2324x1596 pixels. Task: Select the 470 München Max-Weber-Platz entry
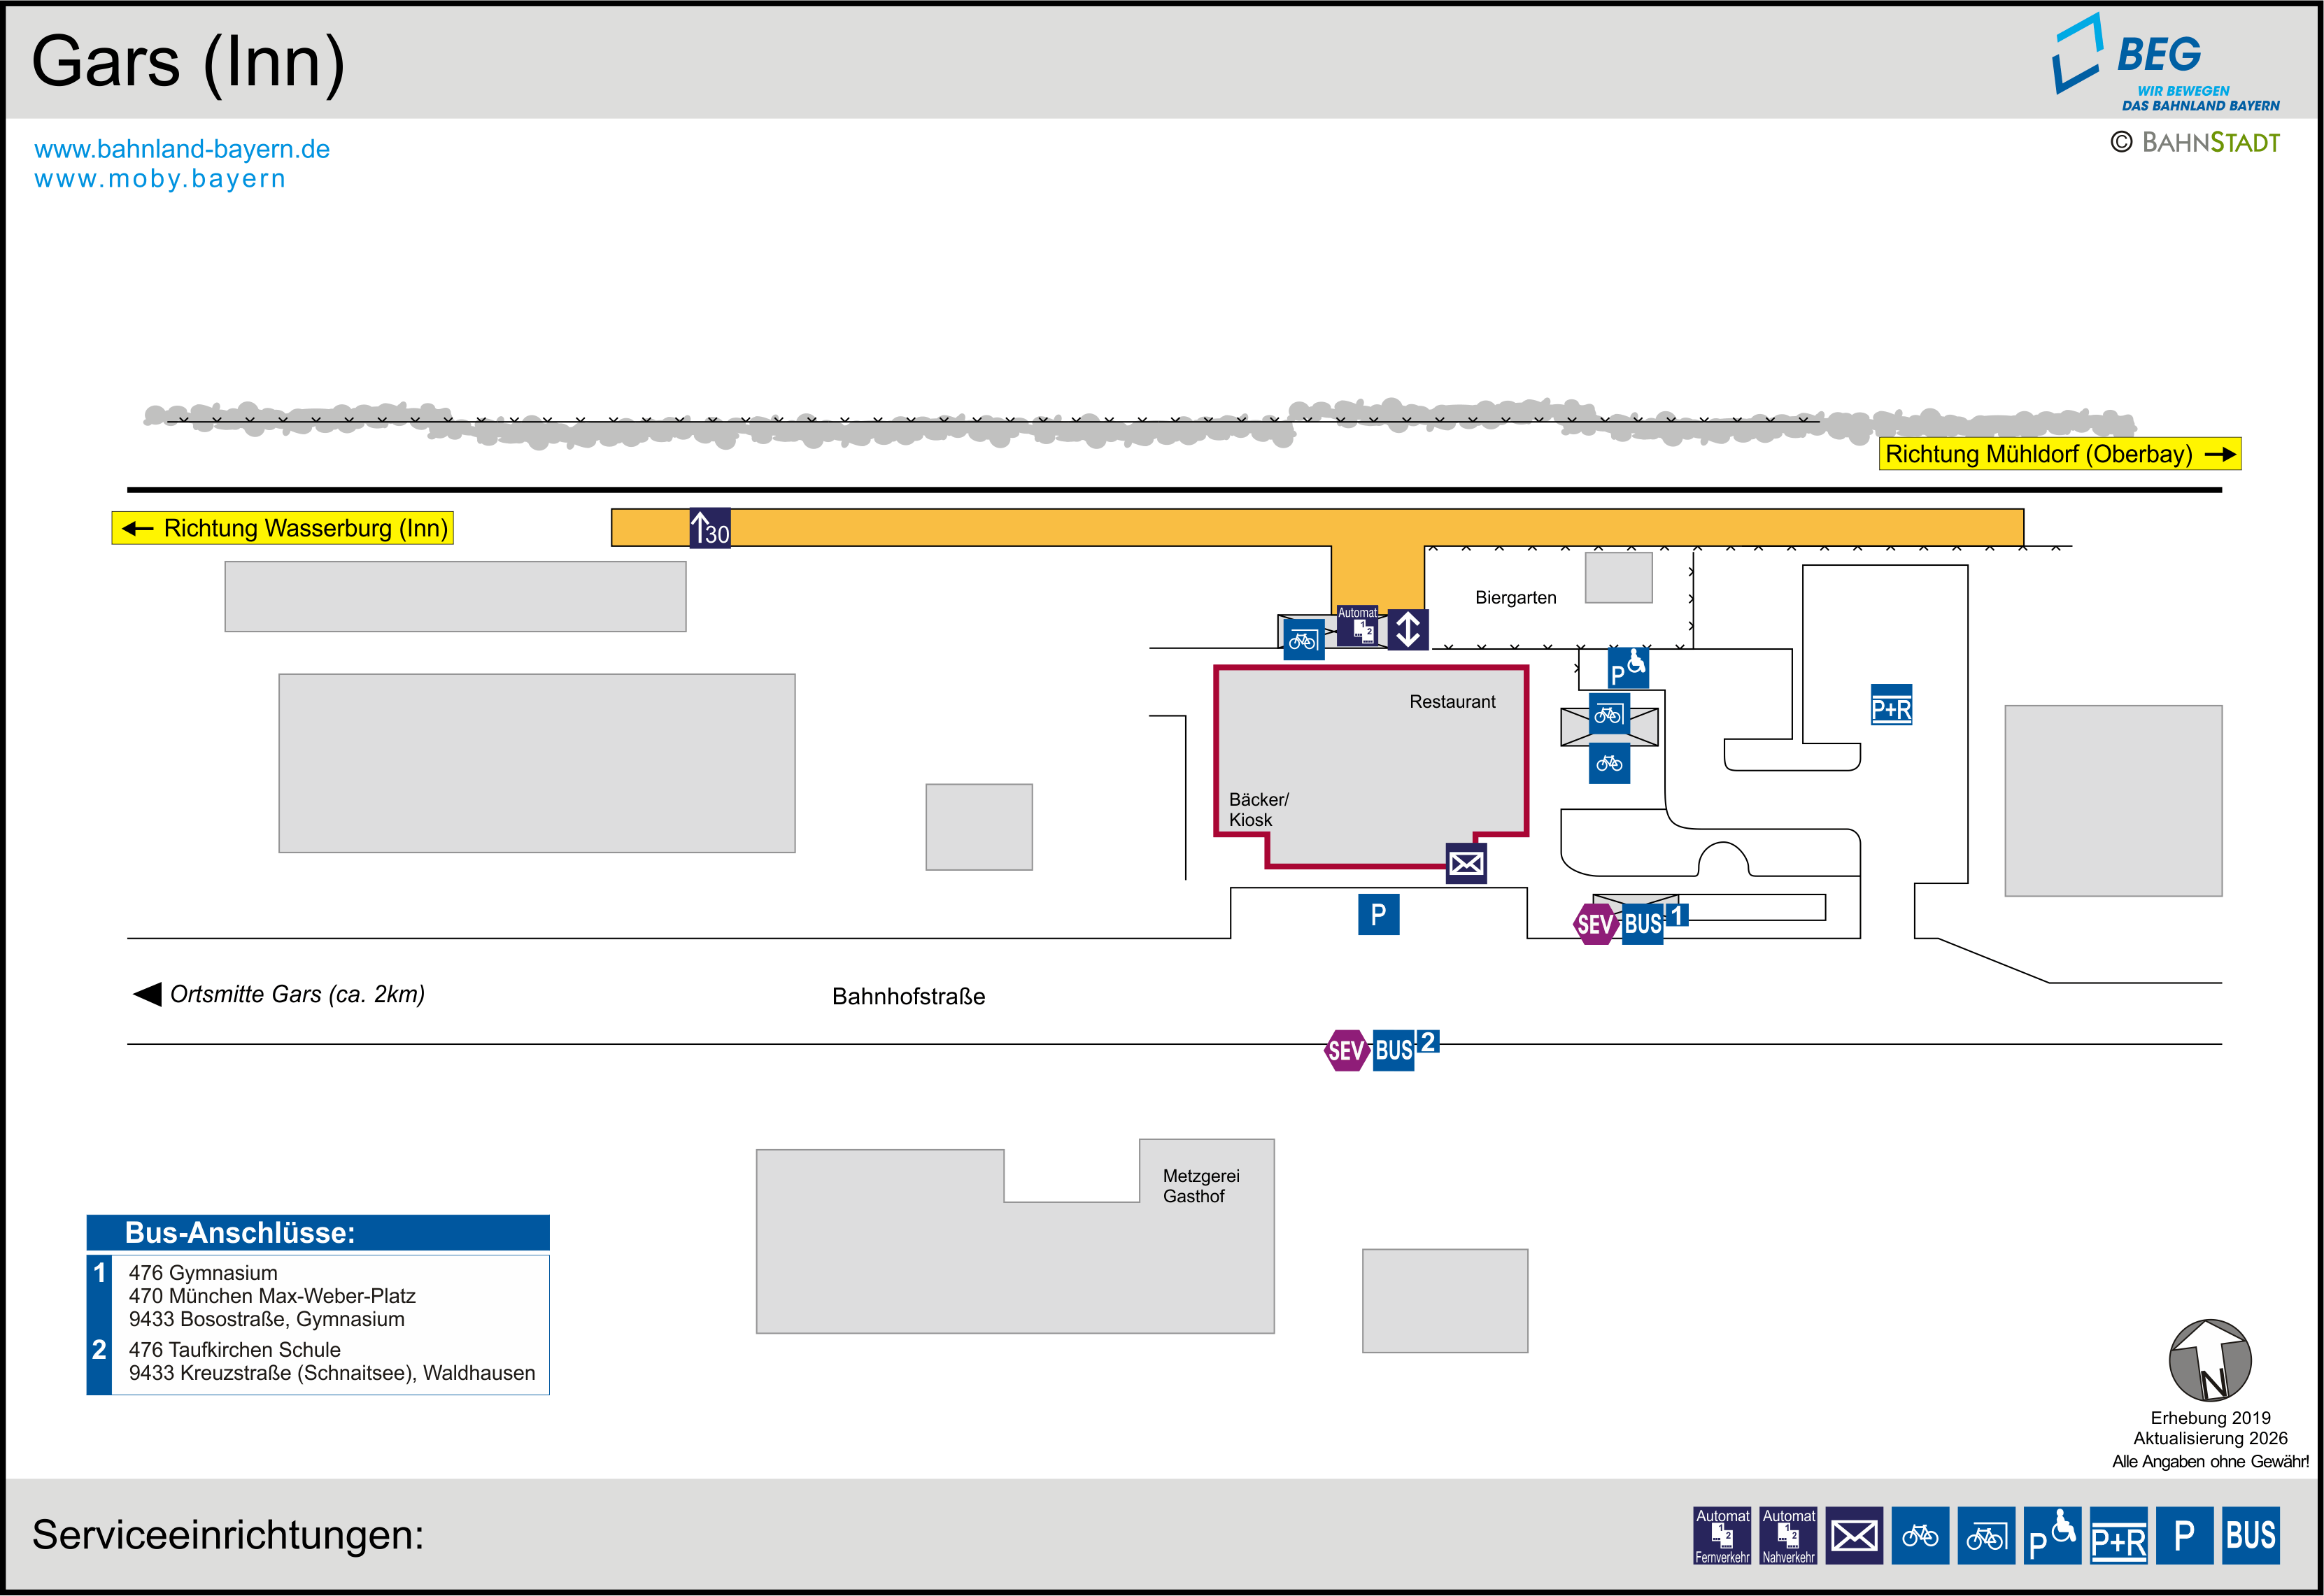[x=272, y=1296]
